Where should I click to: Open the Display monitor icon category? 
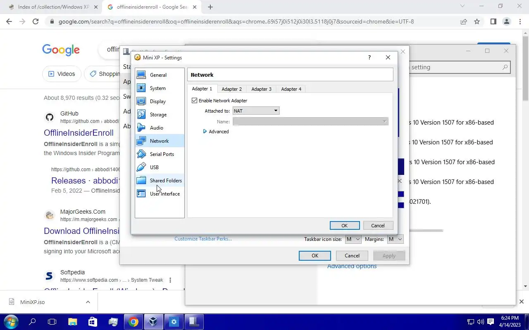(141, 101)
